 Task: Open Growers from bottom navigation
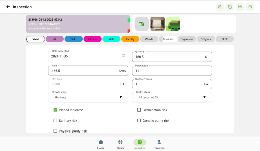pos(159,144)
